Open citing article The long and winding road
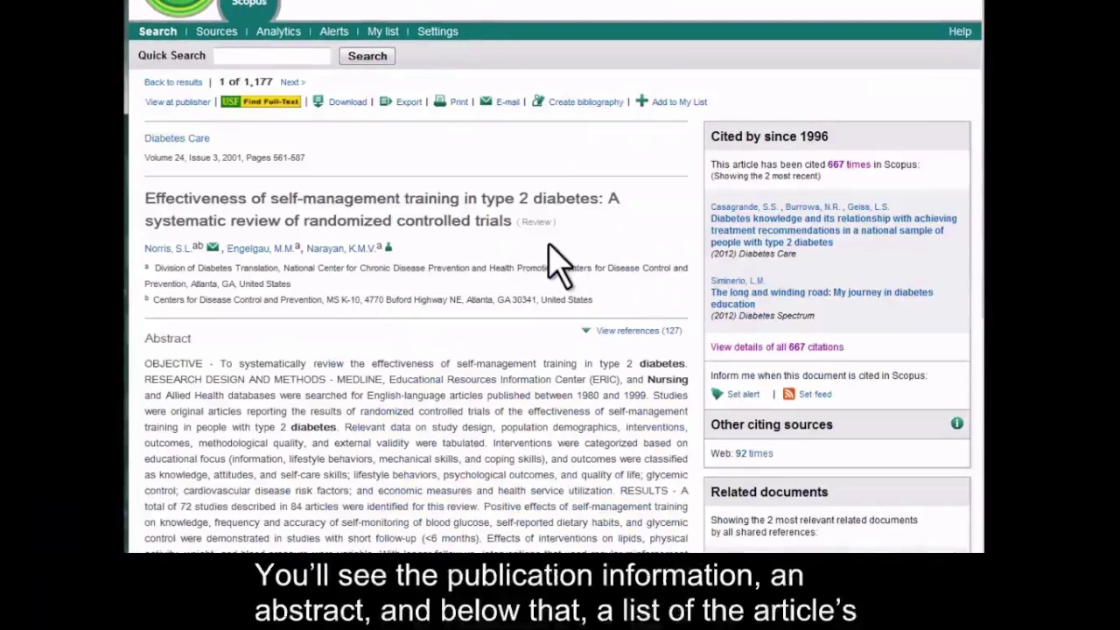This screenshot has width=1120, height=630. [822, 298]
